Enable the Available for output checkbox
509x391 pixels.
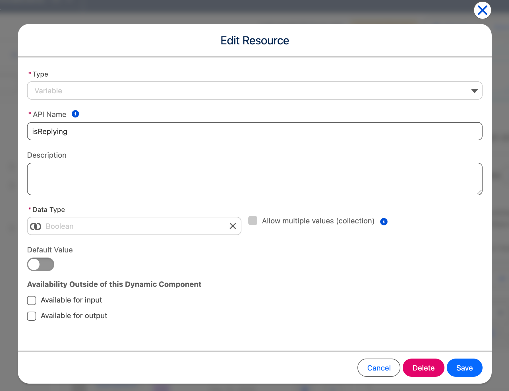click(32, 316)
